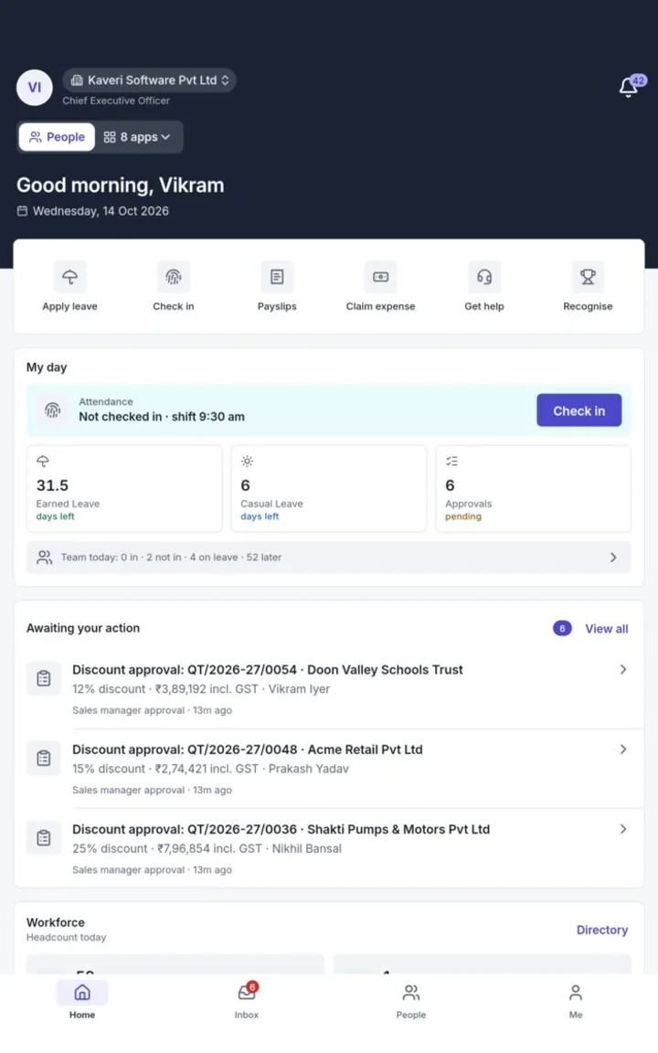658x1053 pixels.
Task: Open Doon Valley Schools Trust discount approval
Action: (328, 689)
